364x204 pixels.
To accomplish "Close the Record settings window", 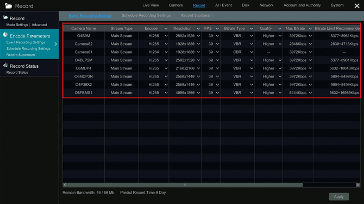I will pyautogui.click(x=357, y=6).
